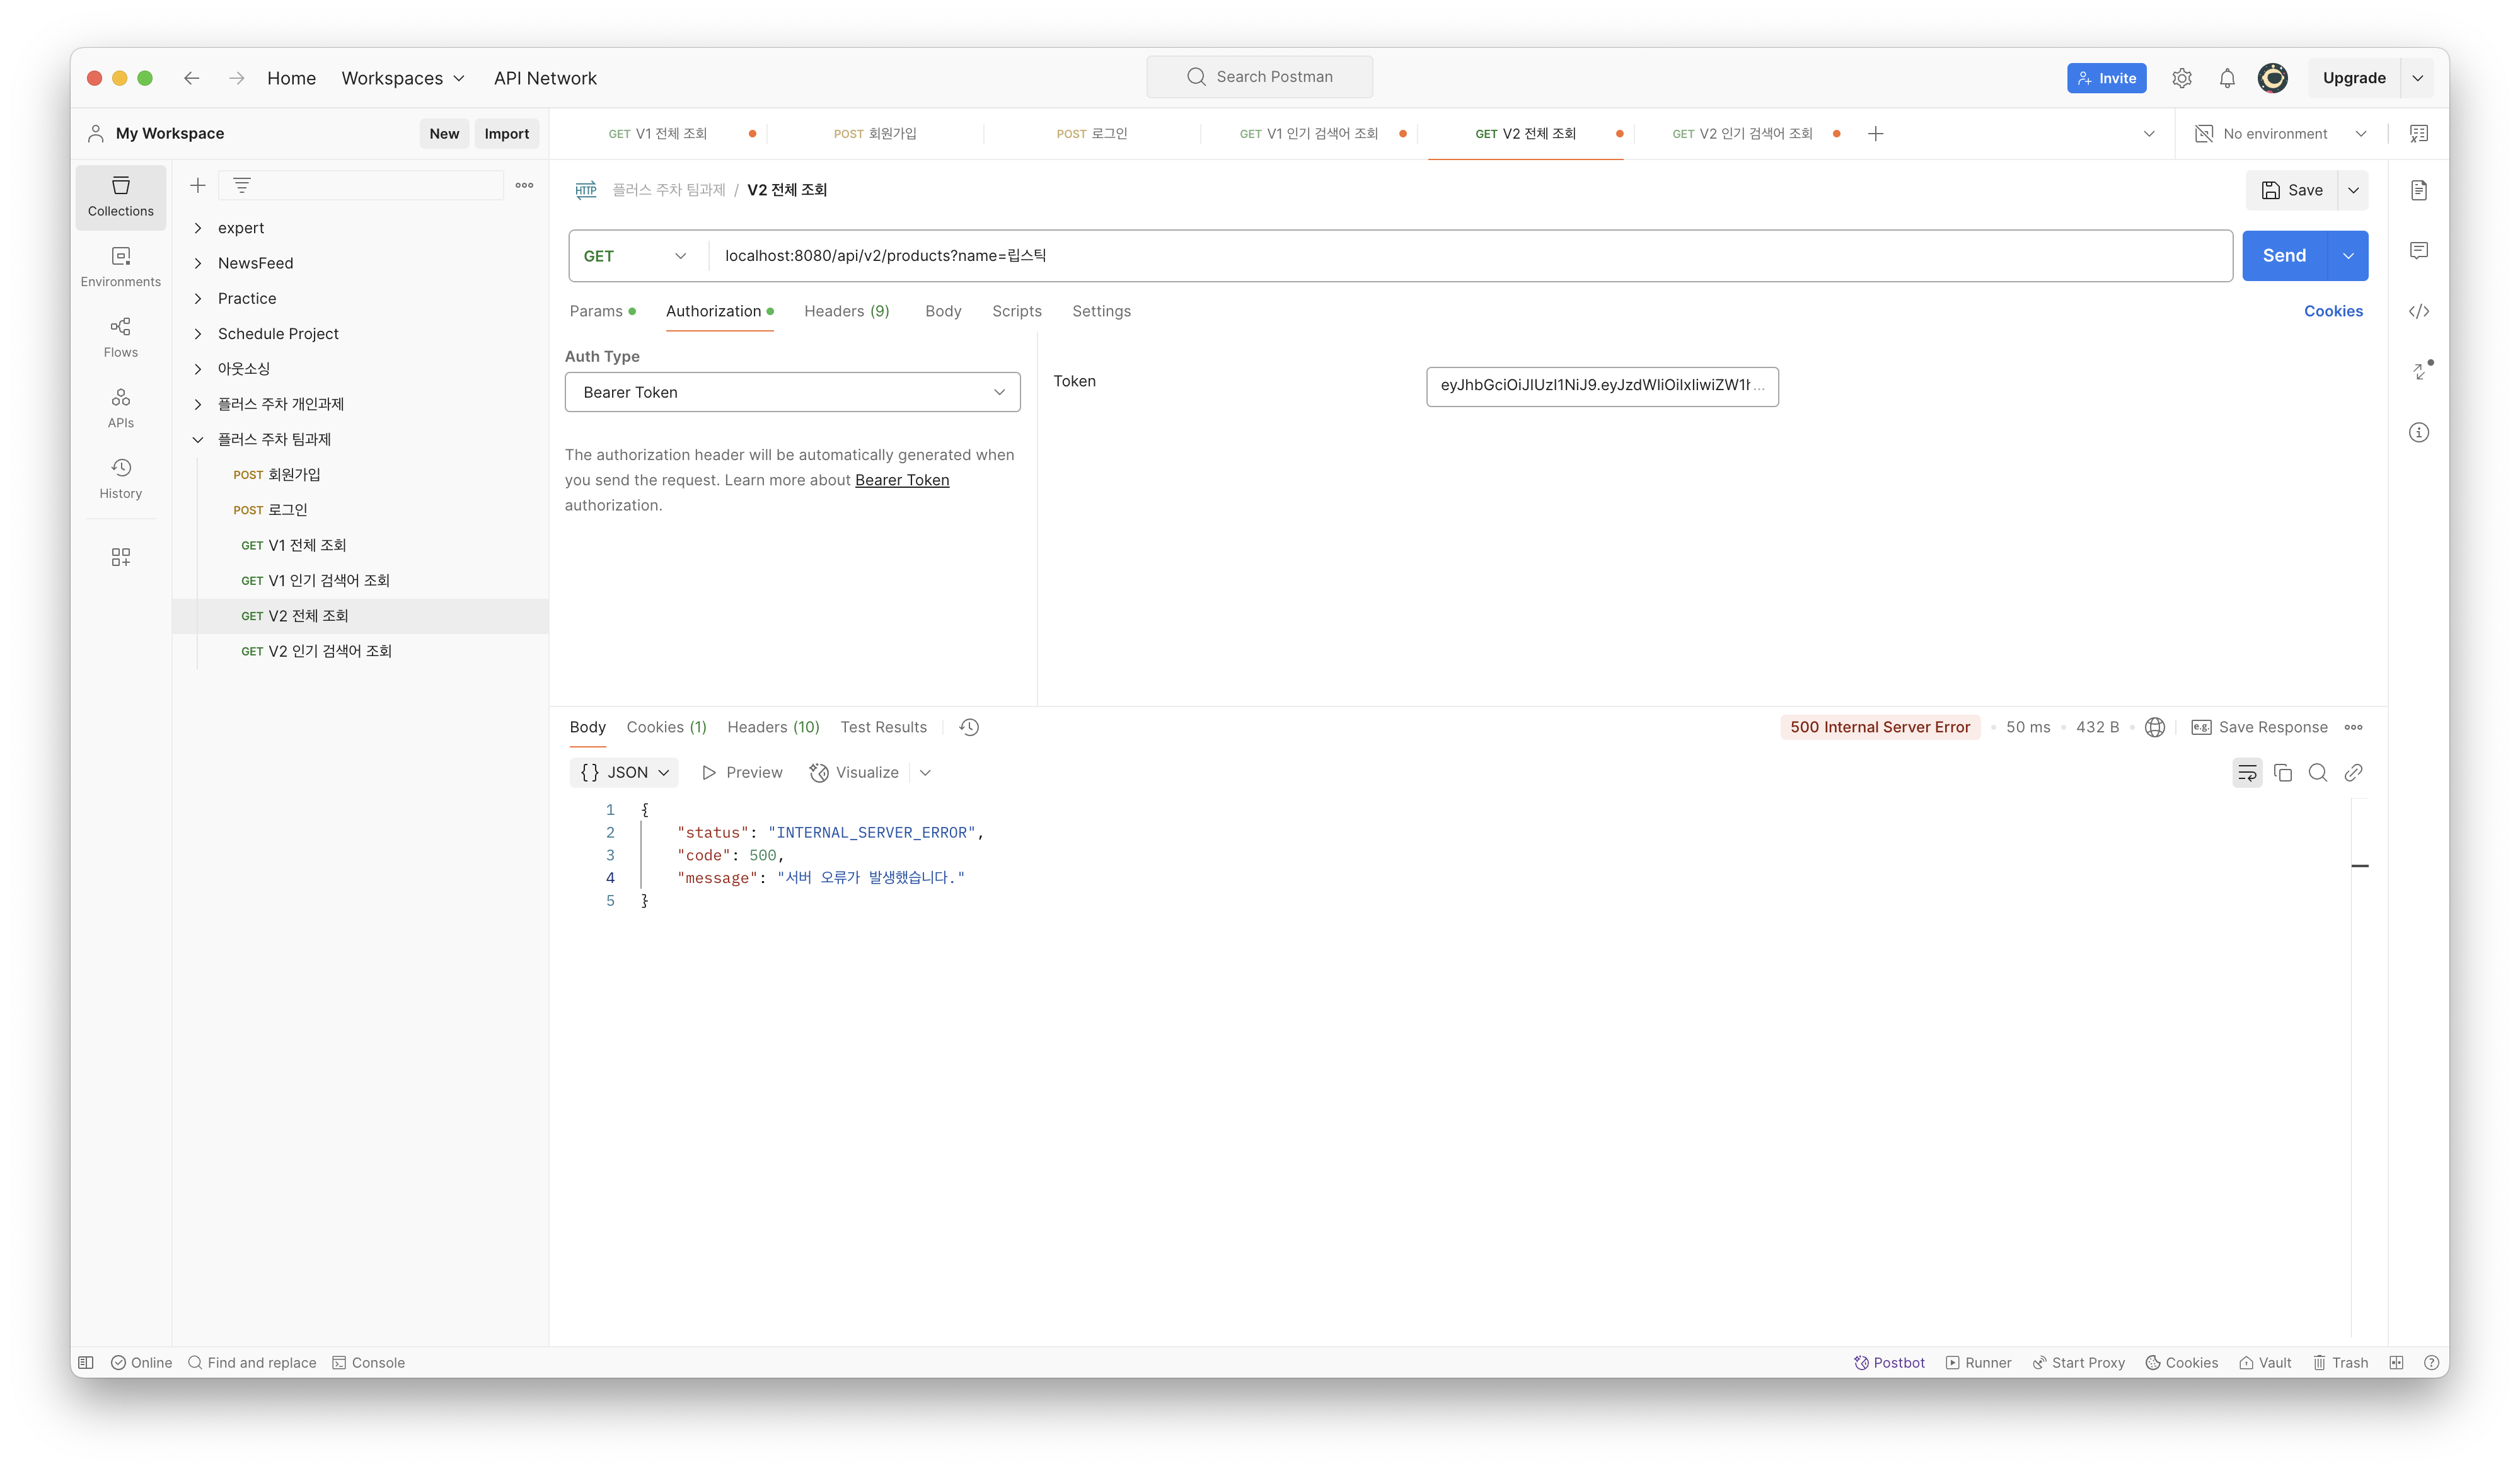Search the response with magnifier icon
This screenshot has height=1471, width=2520.
pos(2318,772)
